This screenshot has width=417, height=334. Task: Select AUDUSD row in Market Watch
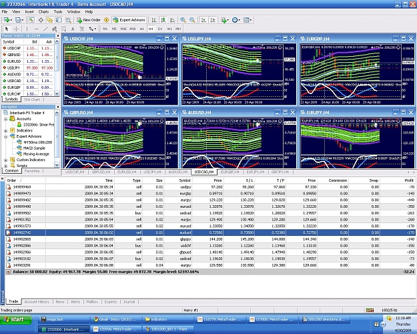[x=27, y=74]
